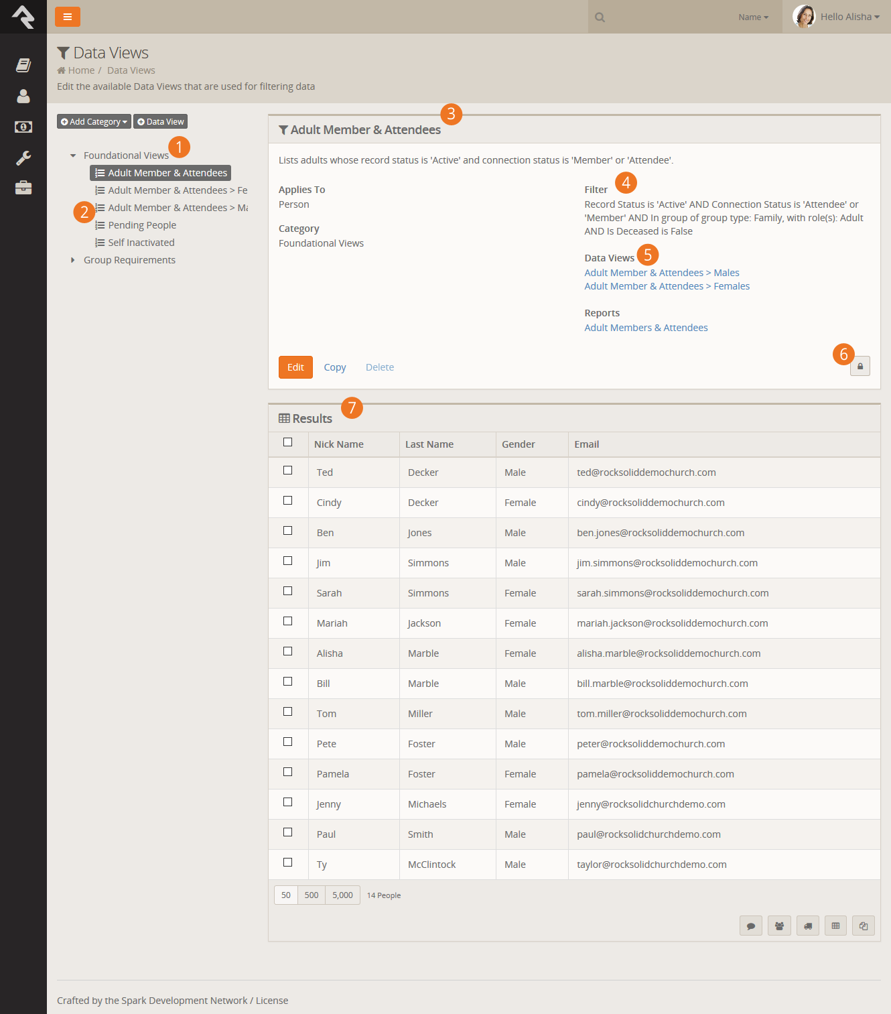Open the briefcase sidebar icon
This screenshot has width=891, height=1014.
coord(23,188)
